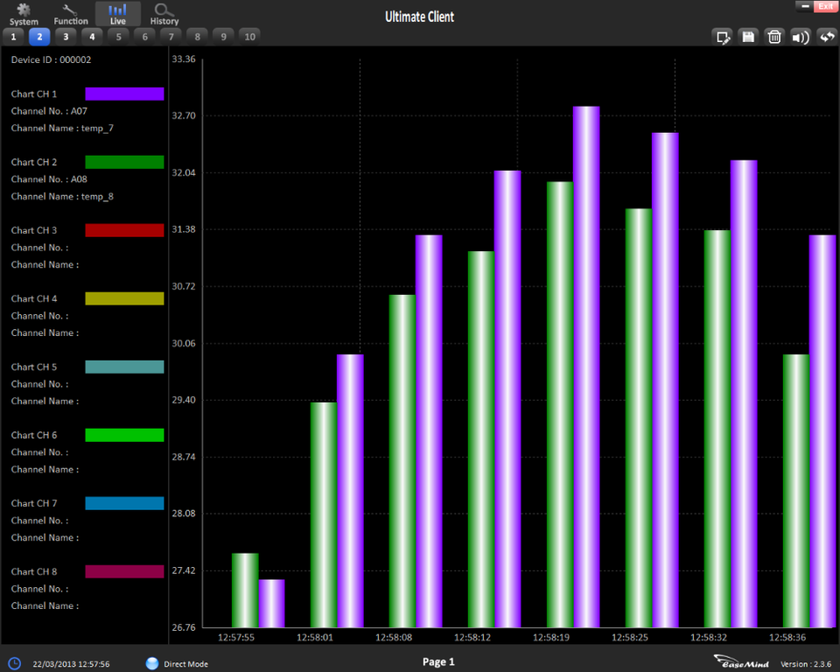Open the History search view
This screenshot has width=840, height=672.
(164, 14)
